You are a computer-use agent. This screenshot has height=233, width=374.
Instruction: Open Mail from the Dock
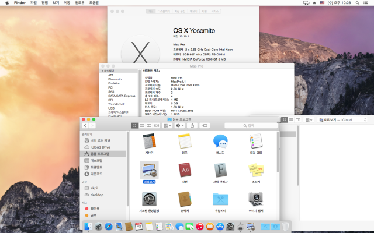click(119, 227)
